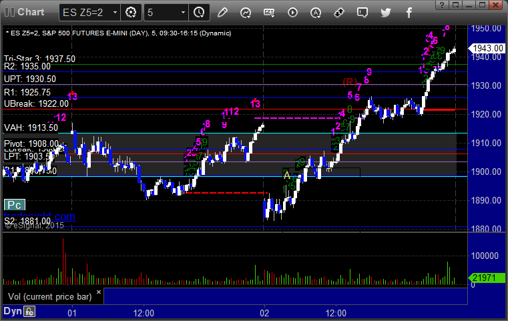Click the GET toolbar icon
Screen dimensions: 508x321
[x=269, y=13]
